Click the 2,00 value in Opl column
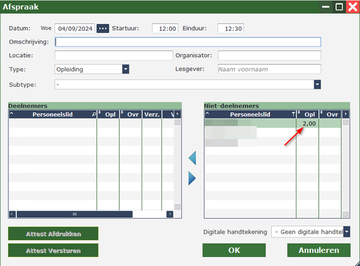Screen dimensions: 360x266 click(309, 124)
